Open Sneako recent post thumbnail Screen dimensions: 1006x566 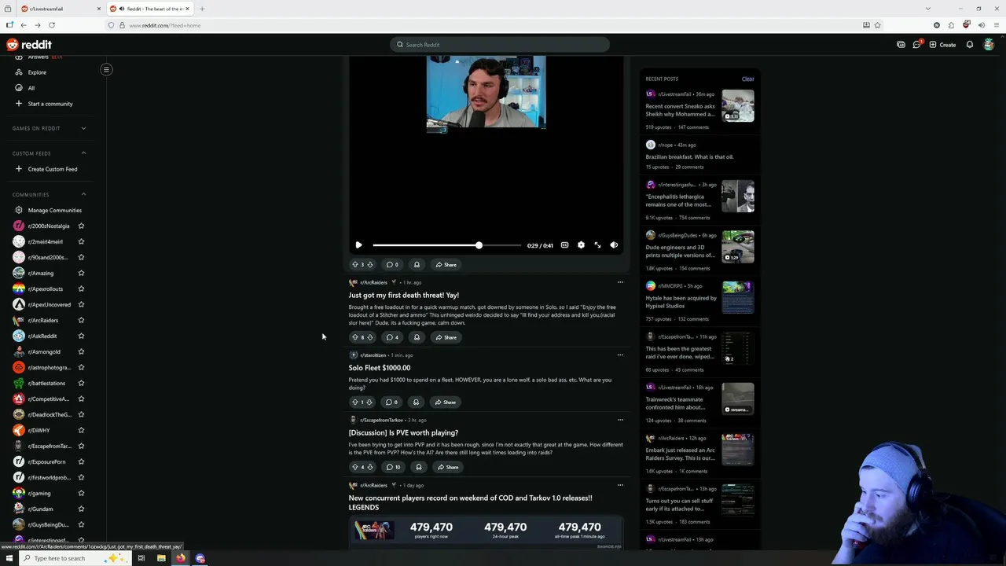738,106
